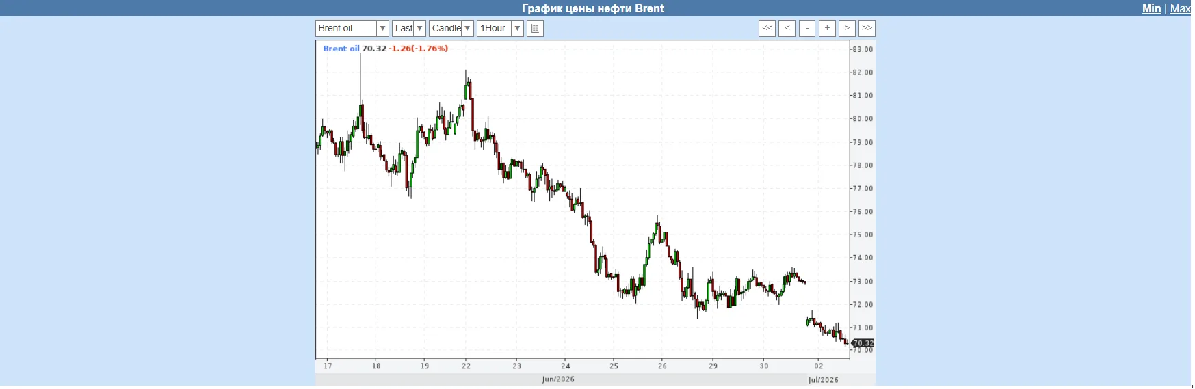The image size is (1195, 389).
Task: Jump to chart start with << button
Action: click(x=767, y=28)
